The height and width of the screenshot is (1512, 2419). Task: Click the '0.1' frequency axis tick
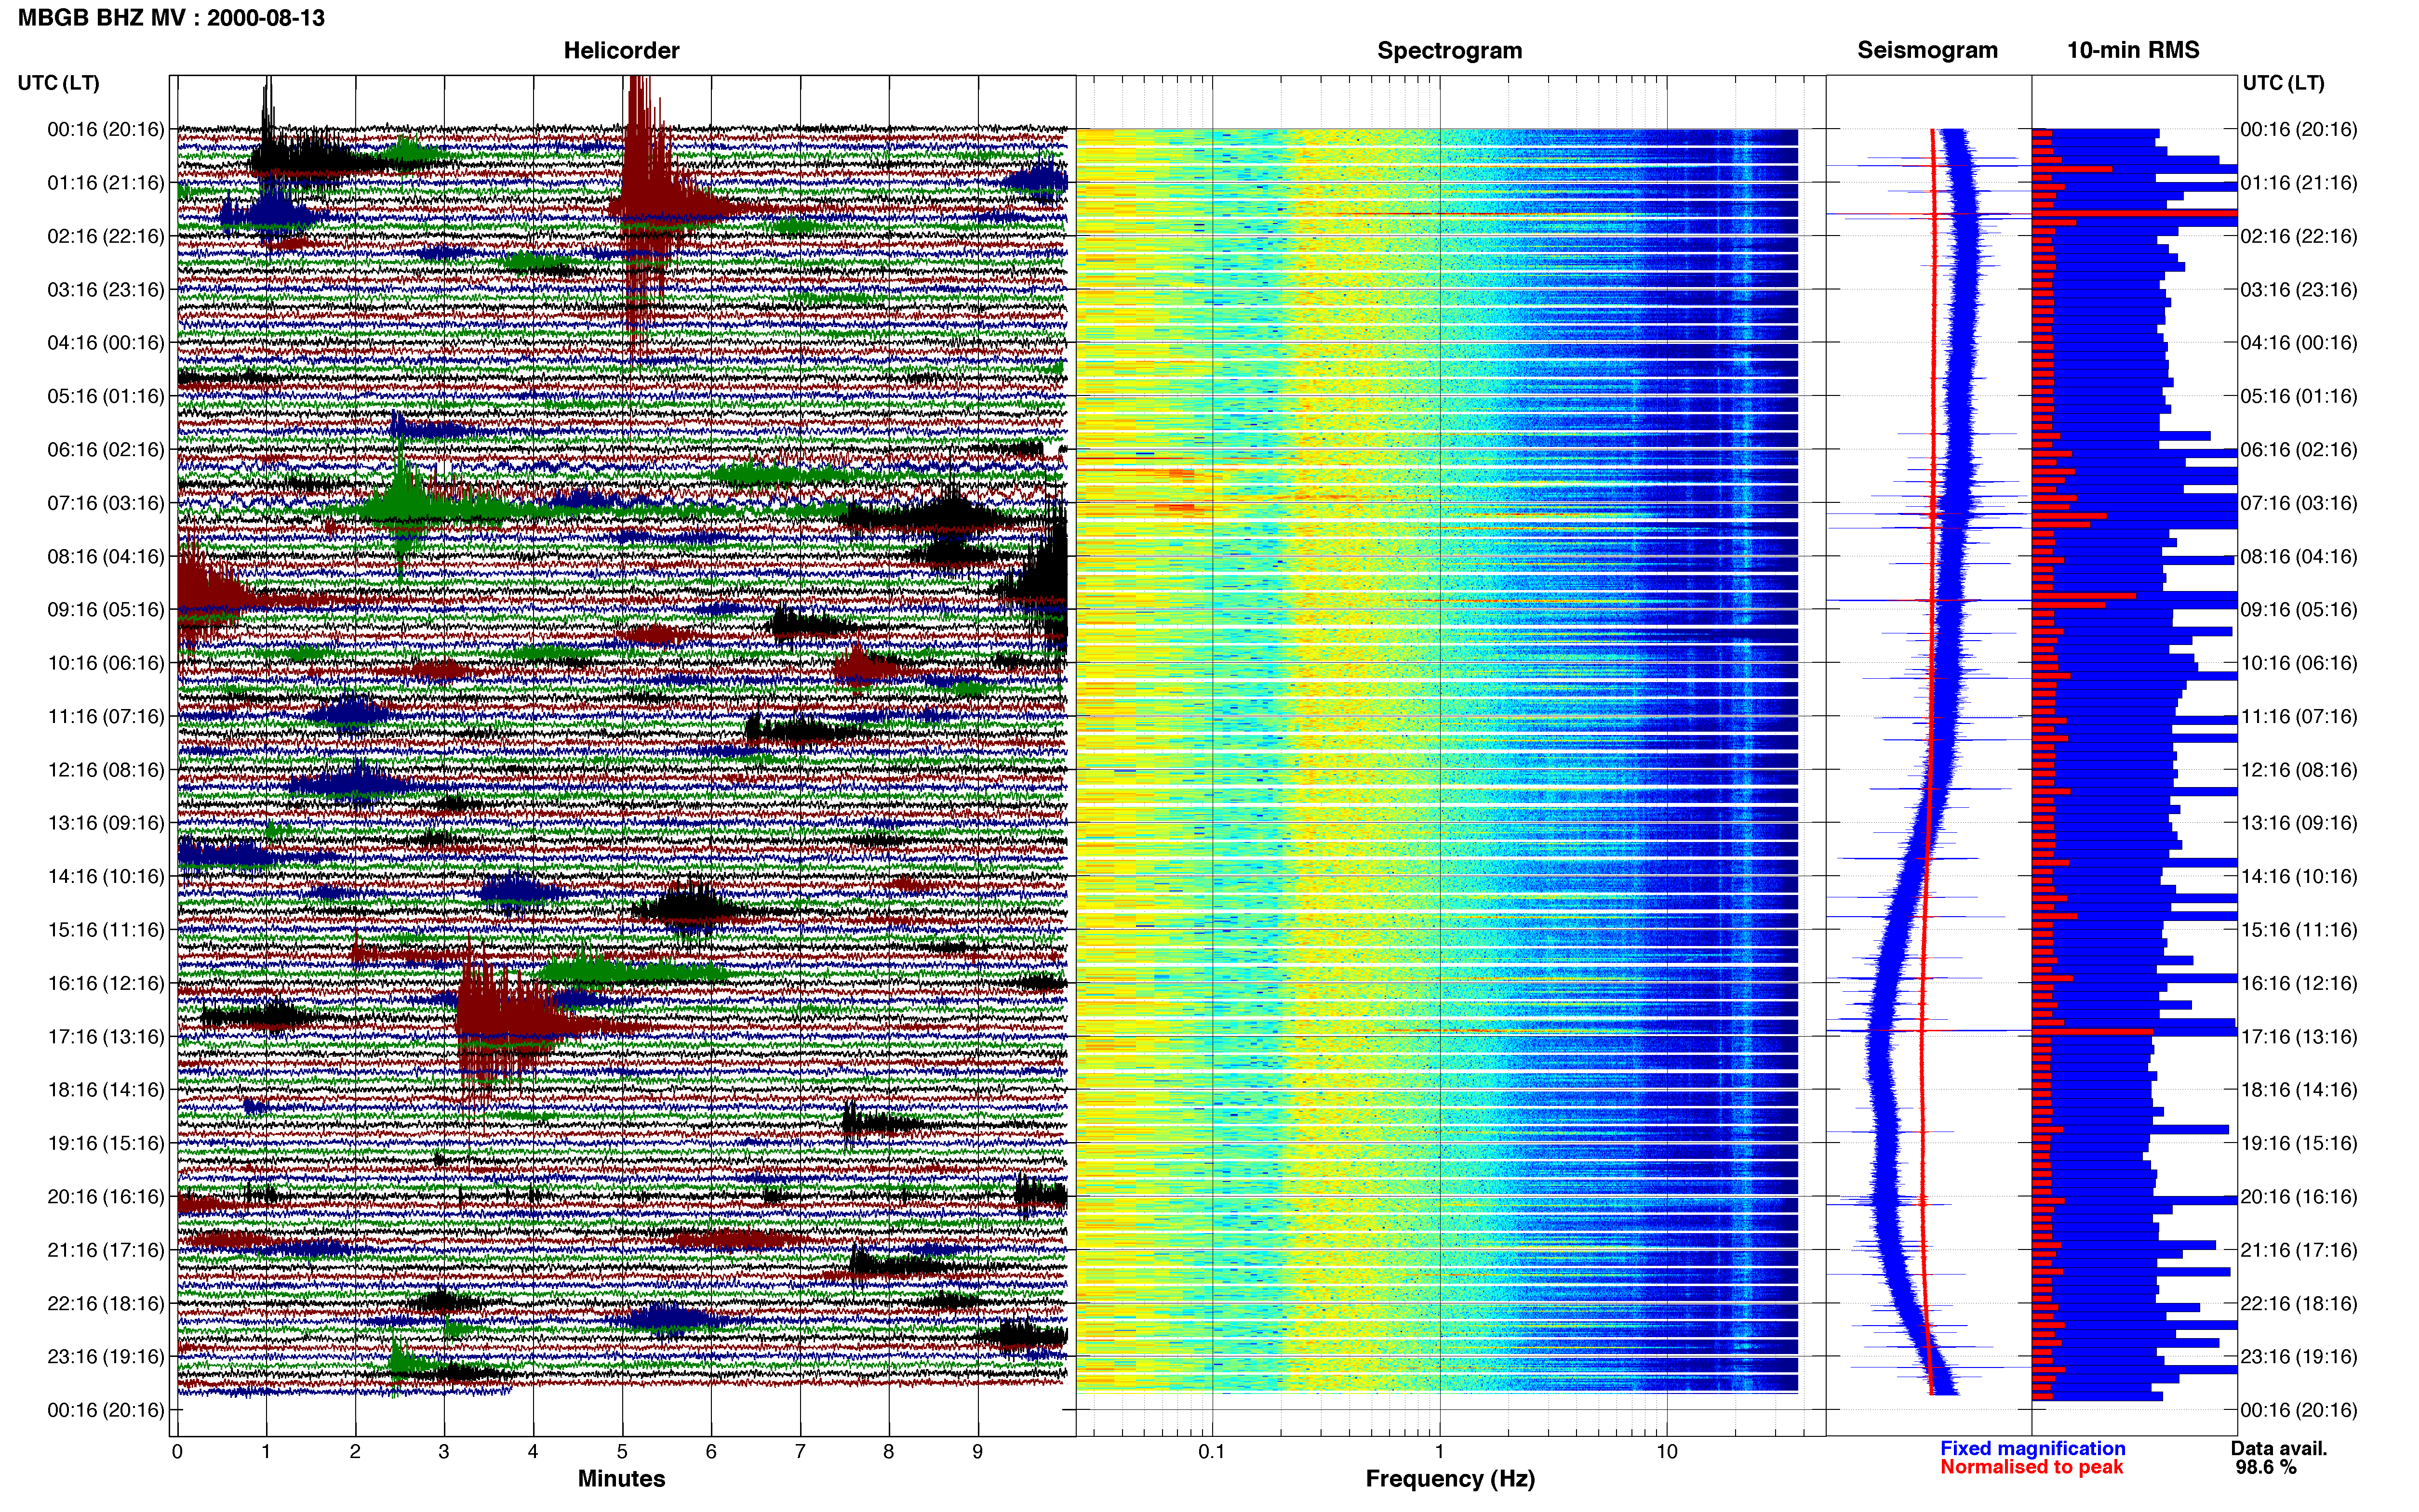(1212, 1451)
